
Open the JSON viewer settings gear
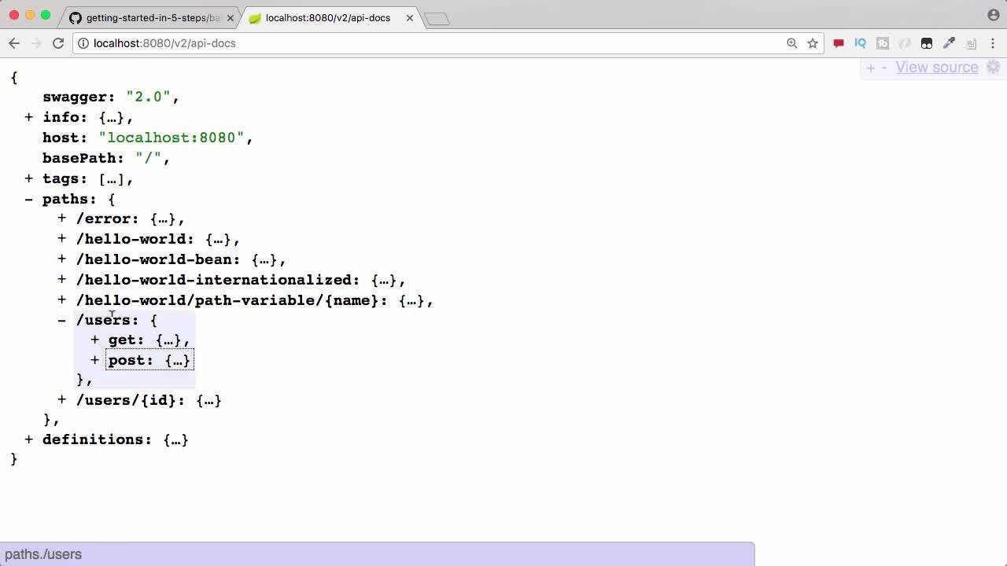[x=993, y=68]
